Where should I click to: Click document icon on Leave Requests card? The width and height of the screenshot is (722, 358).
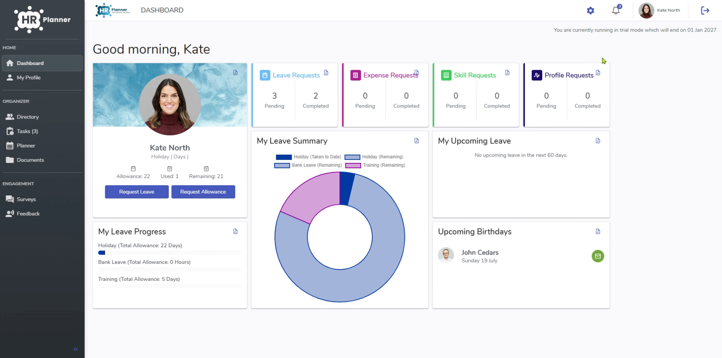[326, 73]
